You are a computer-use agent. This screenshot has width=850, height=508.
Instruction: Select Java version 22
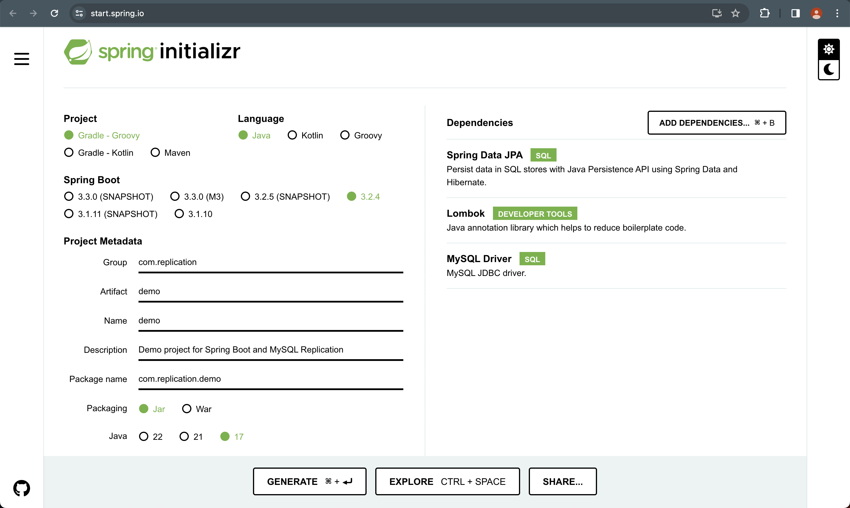[x=151, y=436]
